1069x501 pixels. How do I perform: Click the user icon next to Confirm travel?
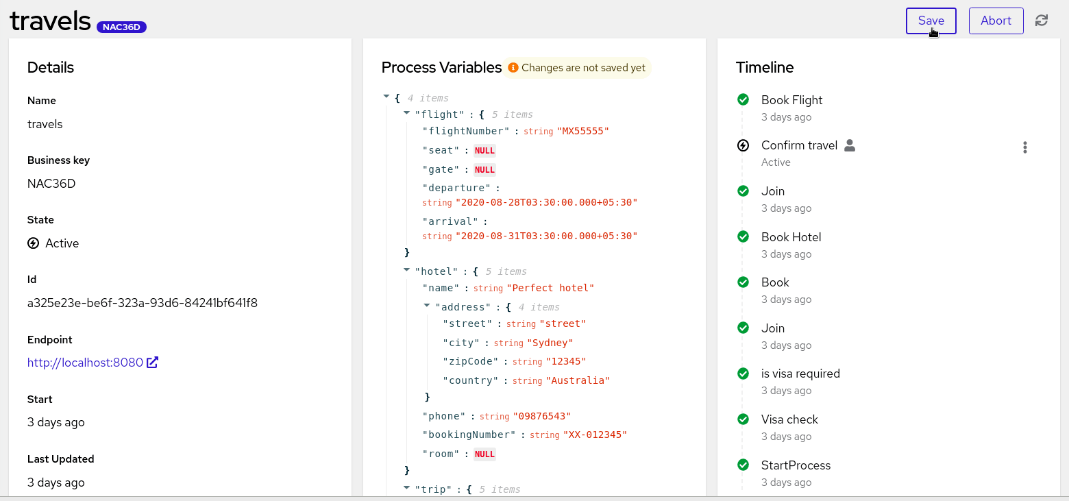[850, 145]
